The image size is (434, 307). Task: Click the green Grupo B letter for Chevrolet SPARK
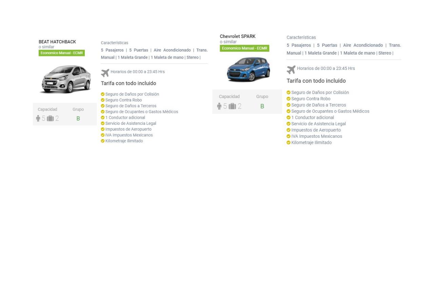(x=262, y=107)
